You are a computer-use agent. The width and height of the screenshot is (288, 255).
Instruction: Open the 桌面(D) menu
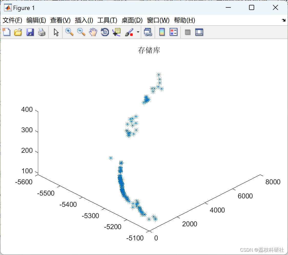132,20
